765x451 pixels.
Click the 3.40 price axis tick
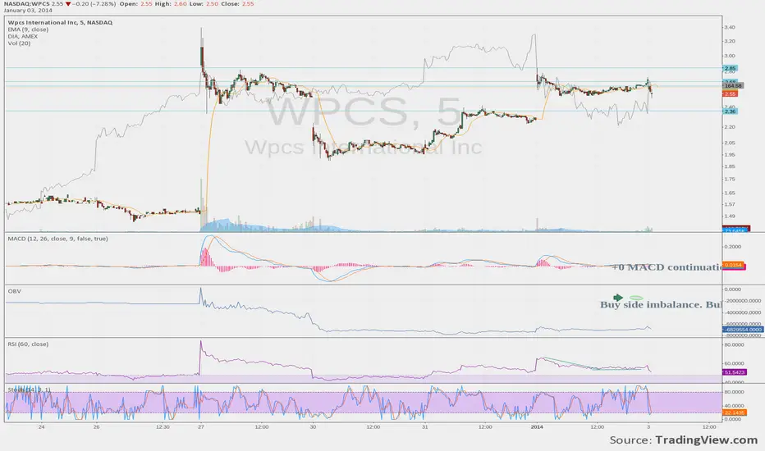730,27
